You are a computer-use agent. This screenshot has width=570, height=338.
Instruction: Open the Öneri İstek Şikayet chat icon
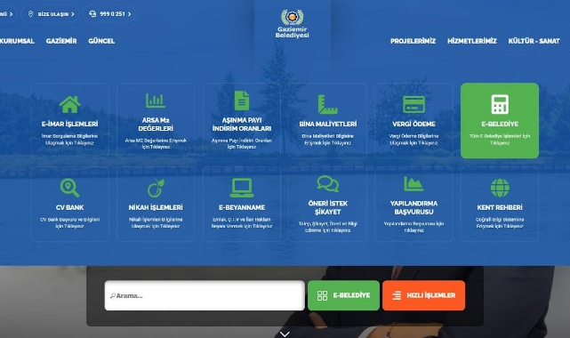tap(328, 184)
